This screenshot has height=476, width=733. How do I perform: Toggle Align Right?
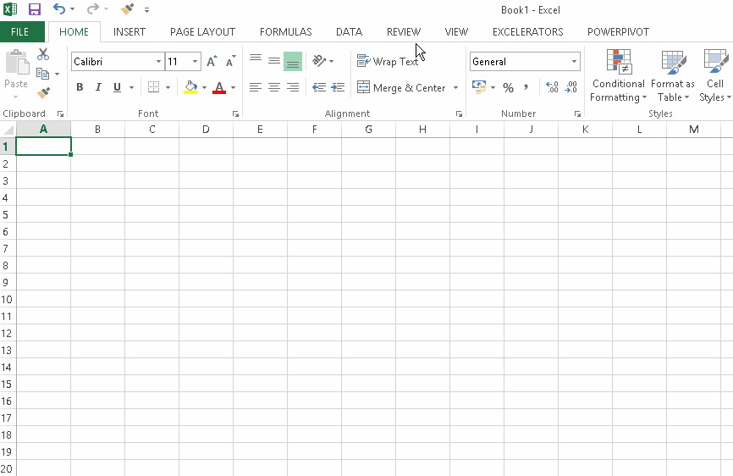pos(293,87)
